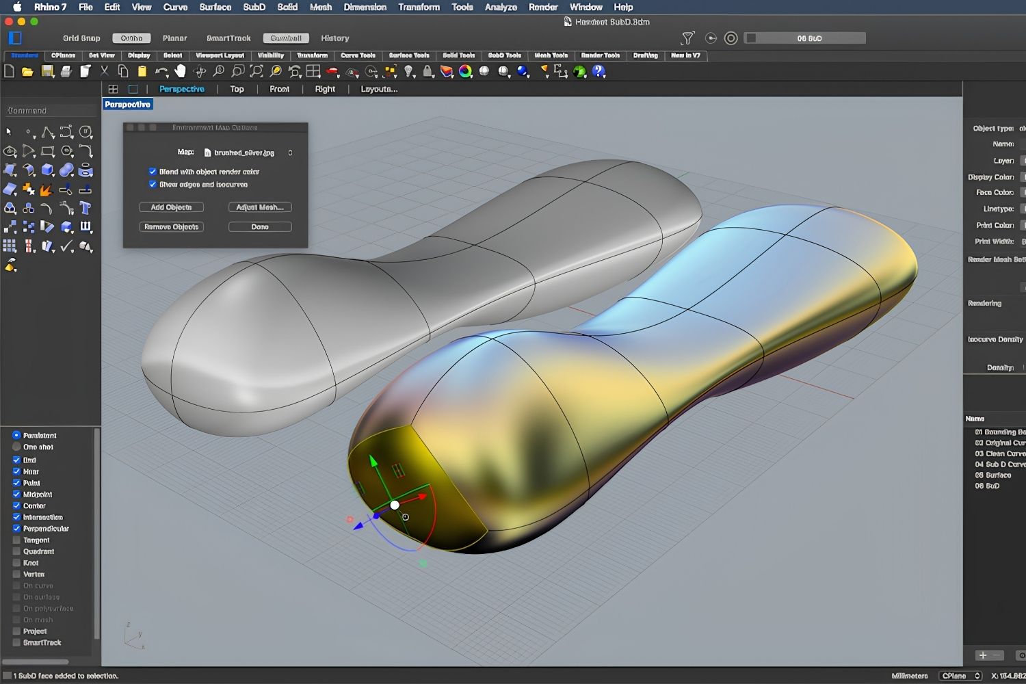Select the Box solid tool
Viewport: 1026px width, 684px height.
pyautogui.click(x=48, y=170)
